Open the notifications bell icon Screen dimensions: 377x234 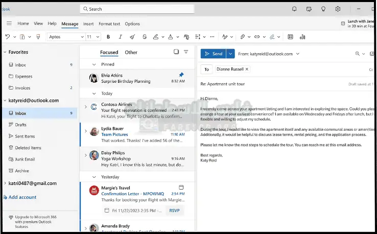pos(294,9)
